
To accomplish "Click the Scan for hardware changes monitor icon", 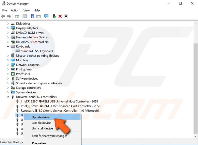I will 46,16.
